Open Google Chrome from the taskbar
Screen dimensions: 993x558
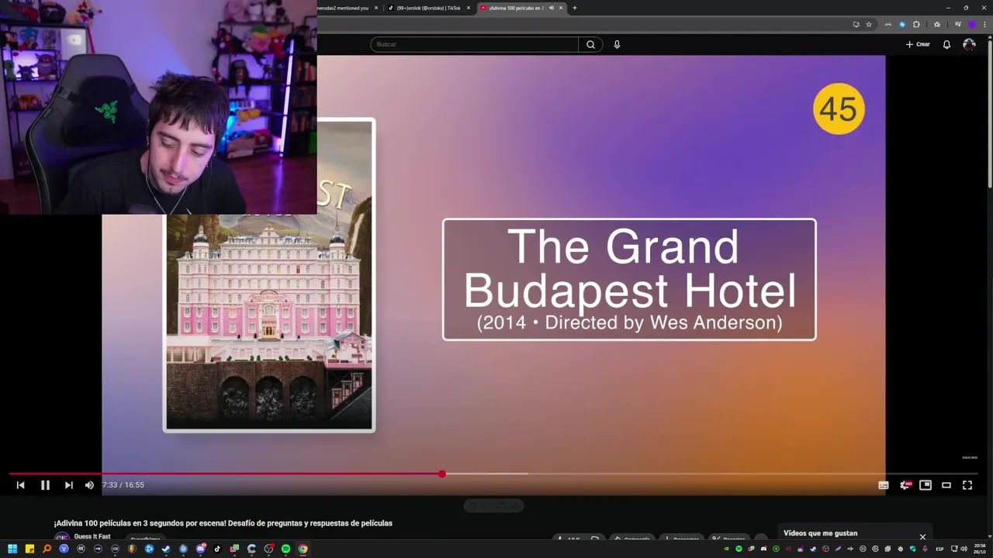(303, 549)
